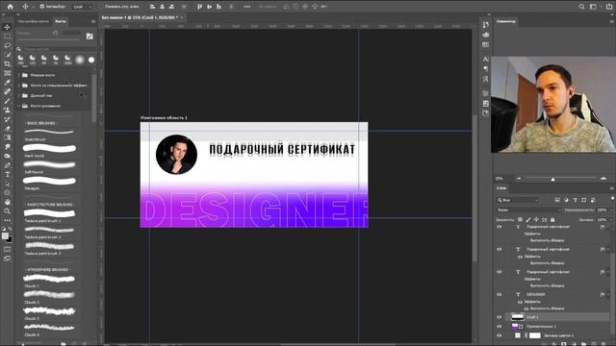
Task: Open the search icon at top right
Action: 581,7
